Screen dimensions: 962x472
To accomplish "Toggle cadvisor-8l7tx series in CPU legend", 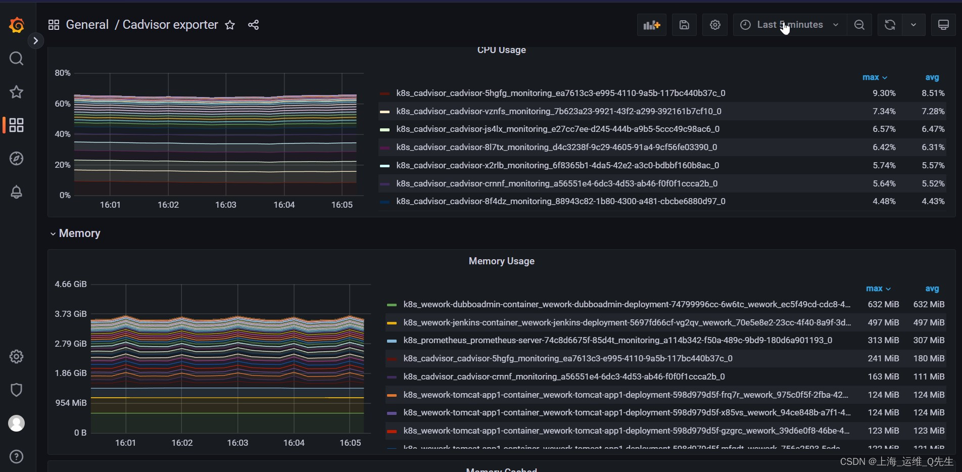I will pyautogui.click(x=557, y=148).
